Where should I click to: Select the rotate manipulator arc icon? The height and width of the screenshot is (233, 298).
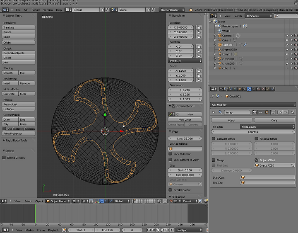[x=106, y=201]
